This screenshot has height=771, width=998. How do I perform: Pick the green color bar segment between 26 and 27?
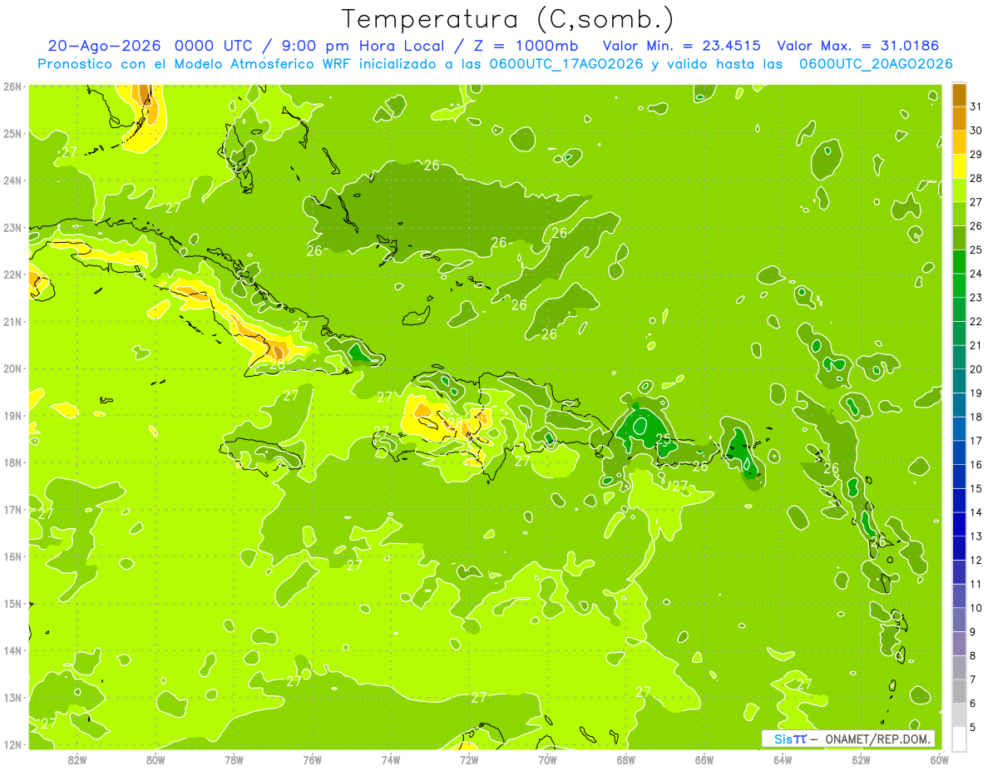[x=959, y=214]
